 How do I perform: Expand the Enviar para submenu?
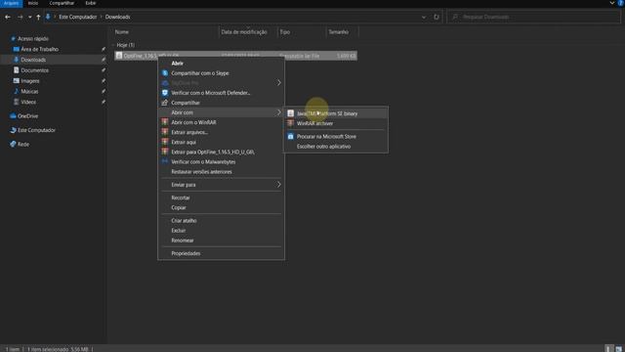click(x=222, y=185)
